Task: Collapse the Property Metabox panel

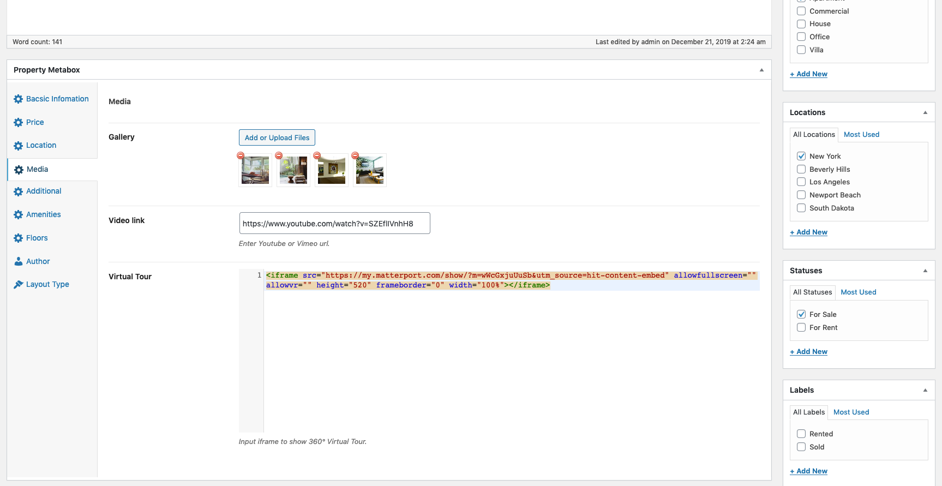Action: (761, 70)
